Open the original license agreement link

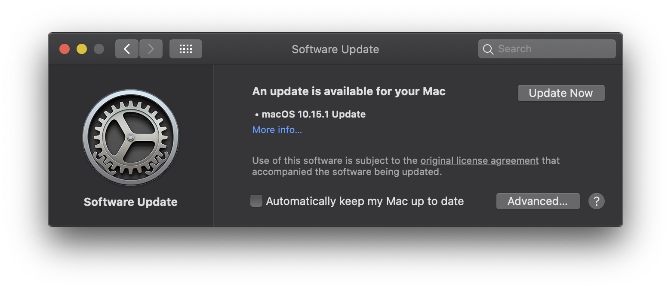coord(479,160)
